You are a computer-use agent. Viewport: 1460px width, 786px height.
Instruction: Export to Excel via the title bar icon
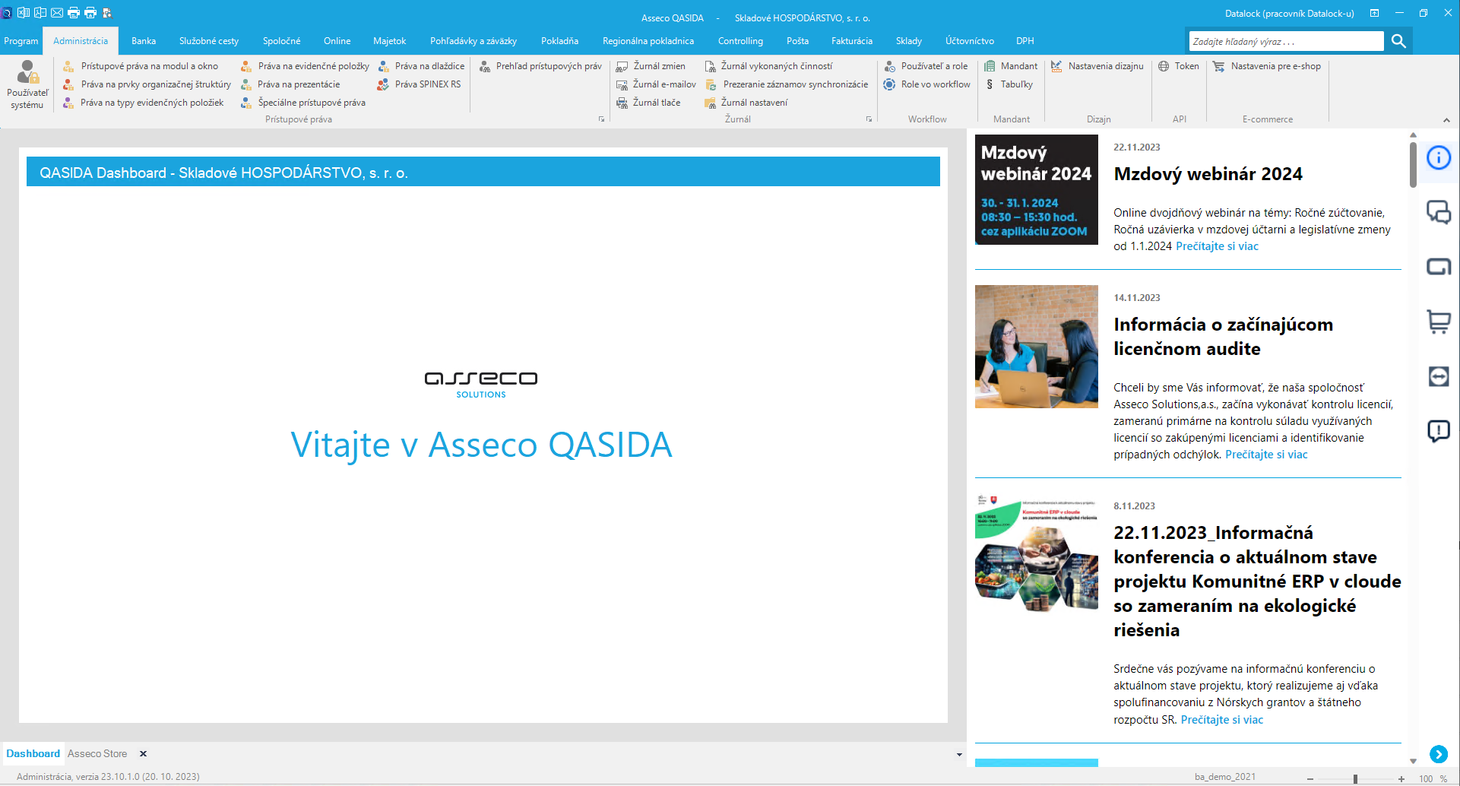point(24,12)
